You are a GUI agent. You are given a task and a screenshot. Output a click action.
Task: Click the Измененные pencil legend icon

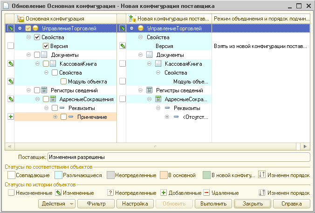tap(58, 193)
